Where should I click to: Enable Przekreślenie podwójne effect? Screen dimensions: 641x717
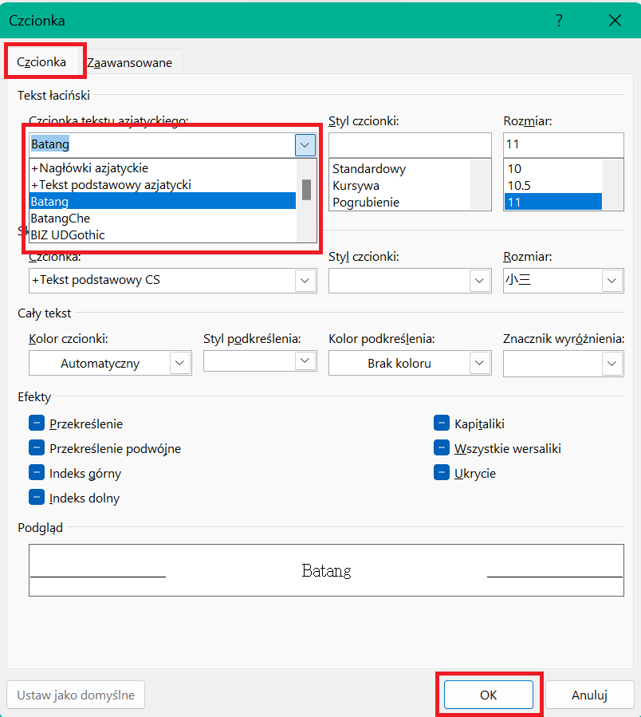(x=36, y=448)
